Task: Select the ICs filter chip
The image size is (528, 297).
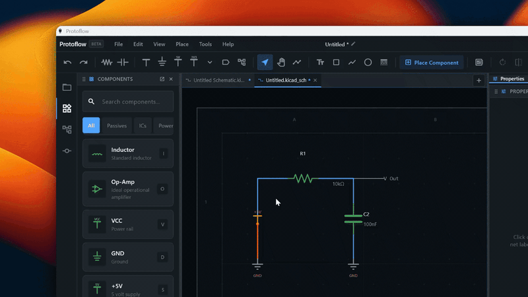Action: [143, 125]
